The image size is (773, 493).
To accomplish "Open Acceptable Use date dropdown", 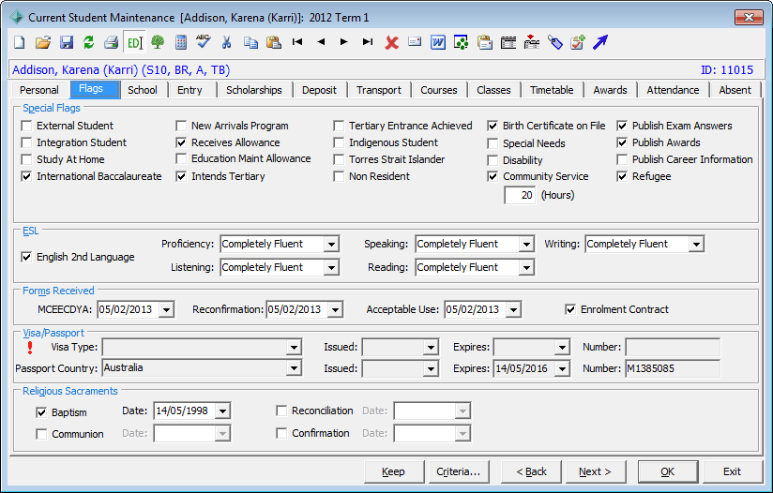I will tap(514, 310).
